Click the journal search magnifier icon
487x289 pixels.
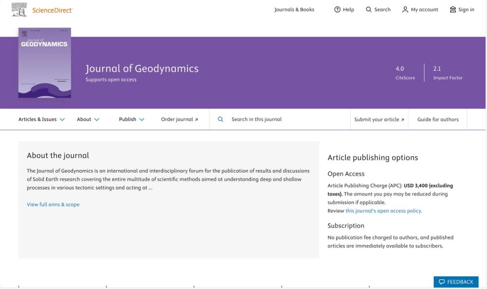click(x=220, y=119)
